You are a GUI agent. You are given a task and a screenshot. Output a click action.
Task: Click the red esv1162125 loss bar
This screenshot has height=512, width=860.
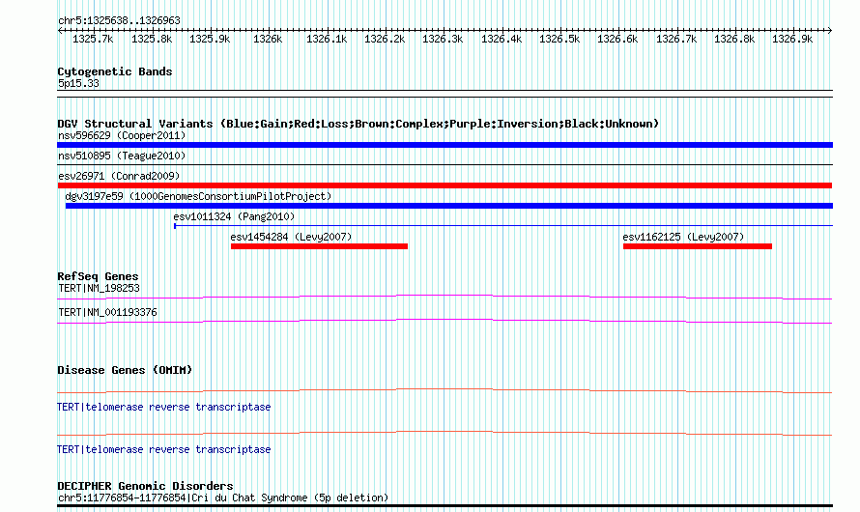click(698, 246)
